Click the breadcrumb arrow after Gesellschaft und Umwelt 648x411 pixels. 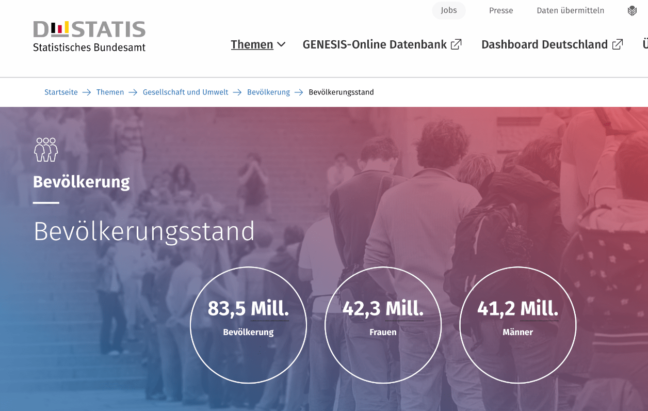point(237,92)
